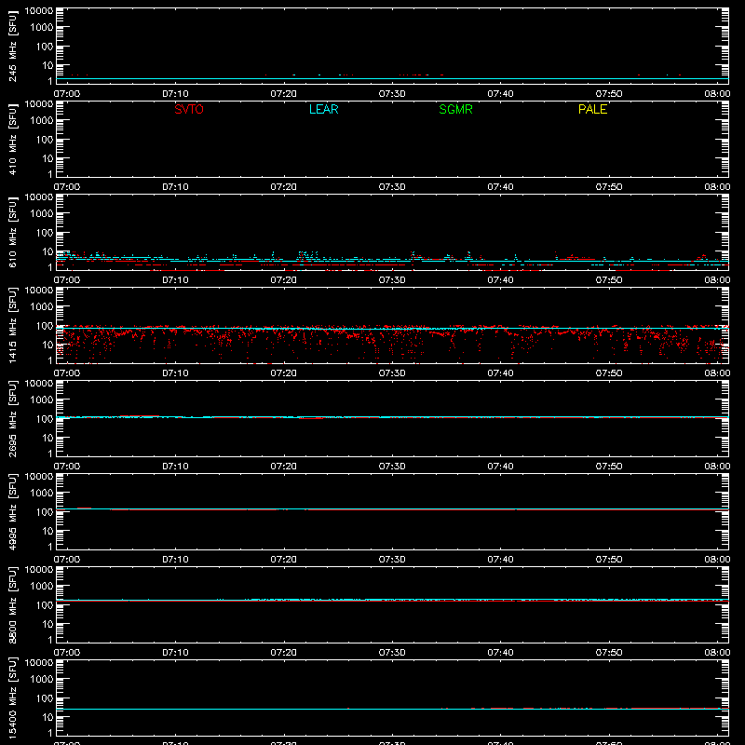The image size is (745, 745).
Task: Select the 1415 MHz [SFU] axis label
Action: click(x=12, y=325)
